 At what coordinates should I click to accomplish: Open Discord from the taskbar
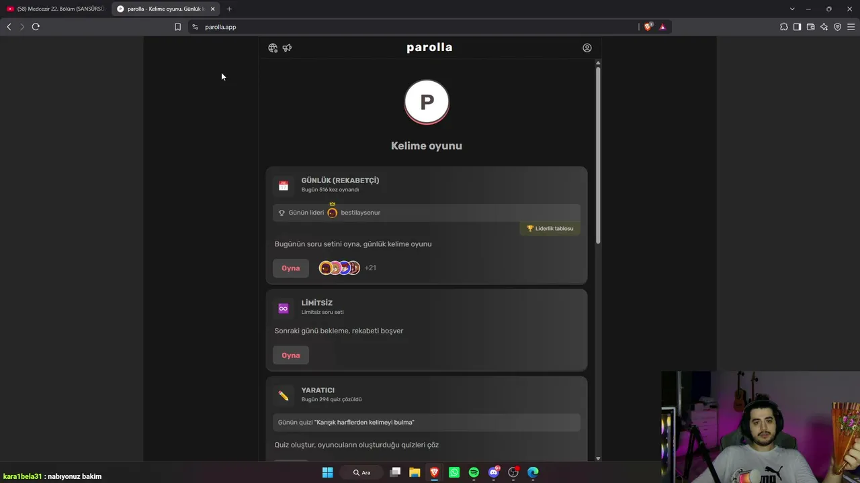(x=494, y=472)
